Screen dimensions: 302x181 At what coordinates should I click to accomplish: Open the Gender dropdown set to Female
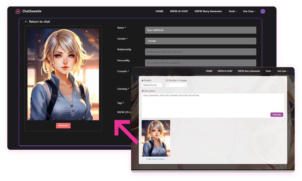(201, 41)
